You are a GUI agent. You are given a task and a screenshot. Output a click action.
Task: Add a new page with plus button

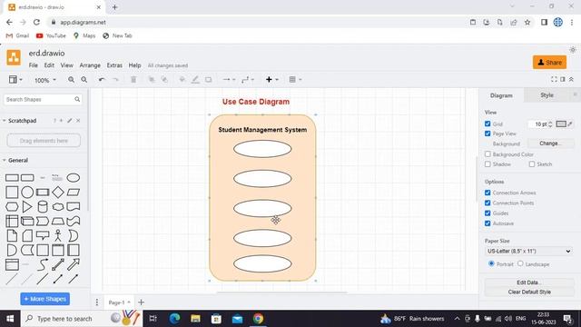pyautogui.click(x=142, y=302)
